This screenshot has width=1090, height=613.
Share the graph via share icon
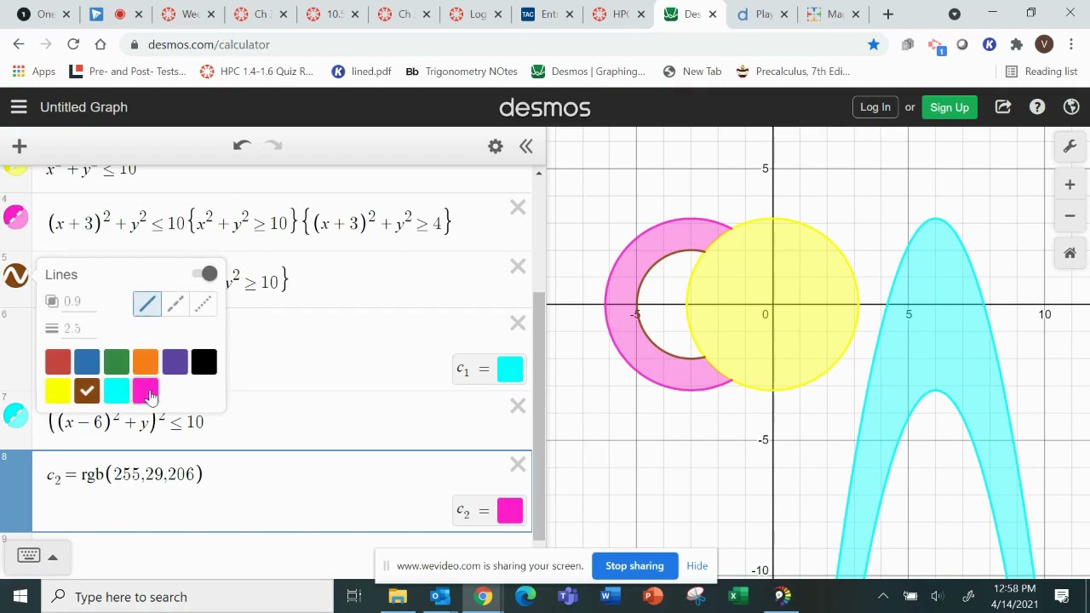pos(1003,107)
